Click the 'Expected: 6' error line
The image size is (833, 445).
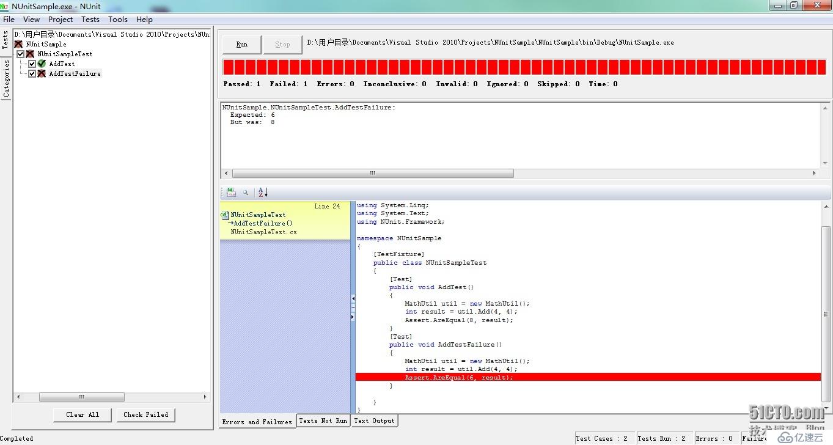click(252, 115)
